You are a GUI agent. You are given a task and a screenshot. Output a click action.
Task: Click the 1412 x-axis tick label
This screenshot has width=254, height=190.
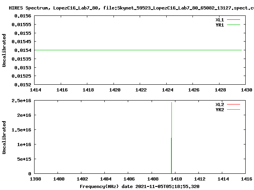point(200,179)
